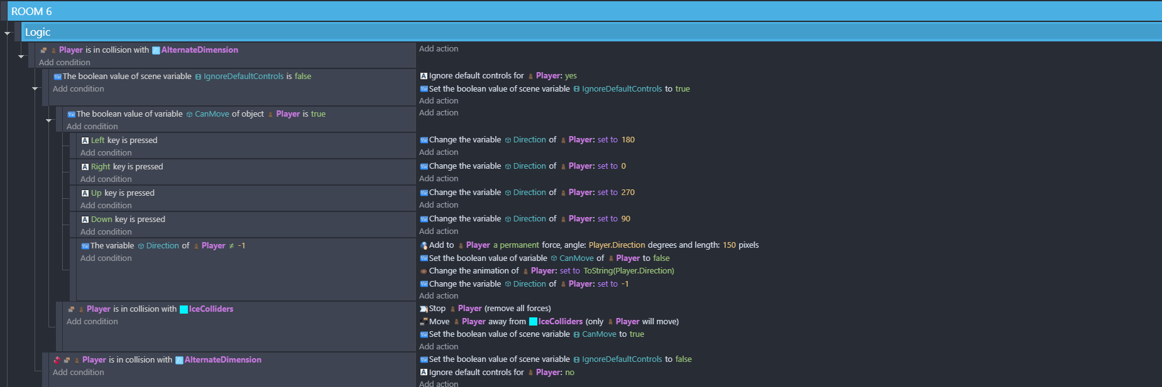Click true value in Set IgnoreDefaultControls action
Image resolution: width=1162 pixels, height=387 pixels.
(682, 89)
